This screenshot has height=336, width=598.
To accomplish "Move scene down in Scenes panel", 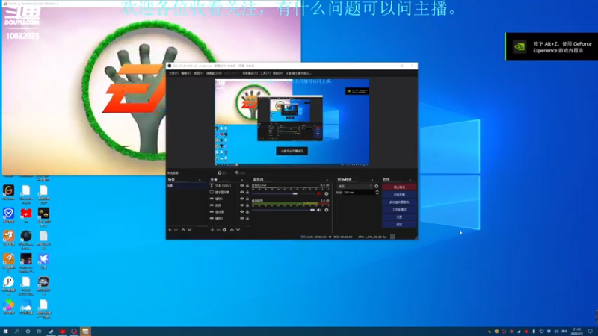I will tap(189, 230).
